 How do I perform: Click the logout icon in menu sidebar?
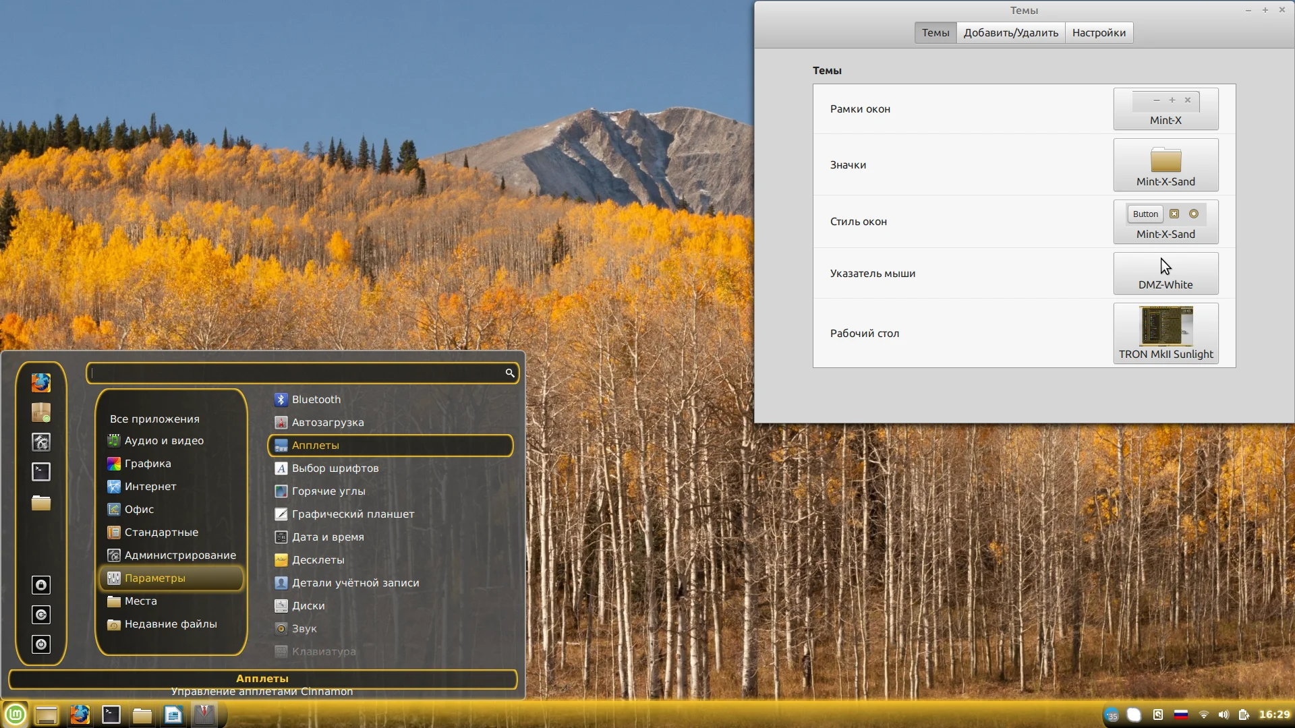(x=41, y=615)
